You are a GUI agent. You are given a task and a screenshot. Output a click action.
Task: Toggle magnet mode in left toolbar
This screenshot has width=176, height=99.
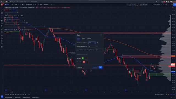tap(2, 35)
